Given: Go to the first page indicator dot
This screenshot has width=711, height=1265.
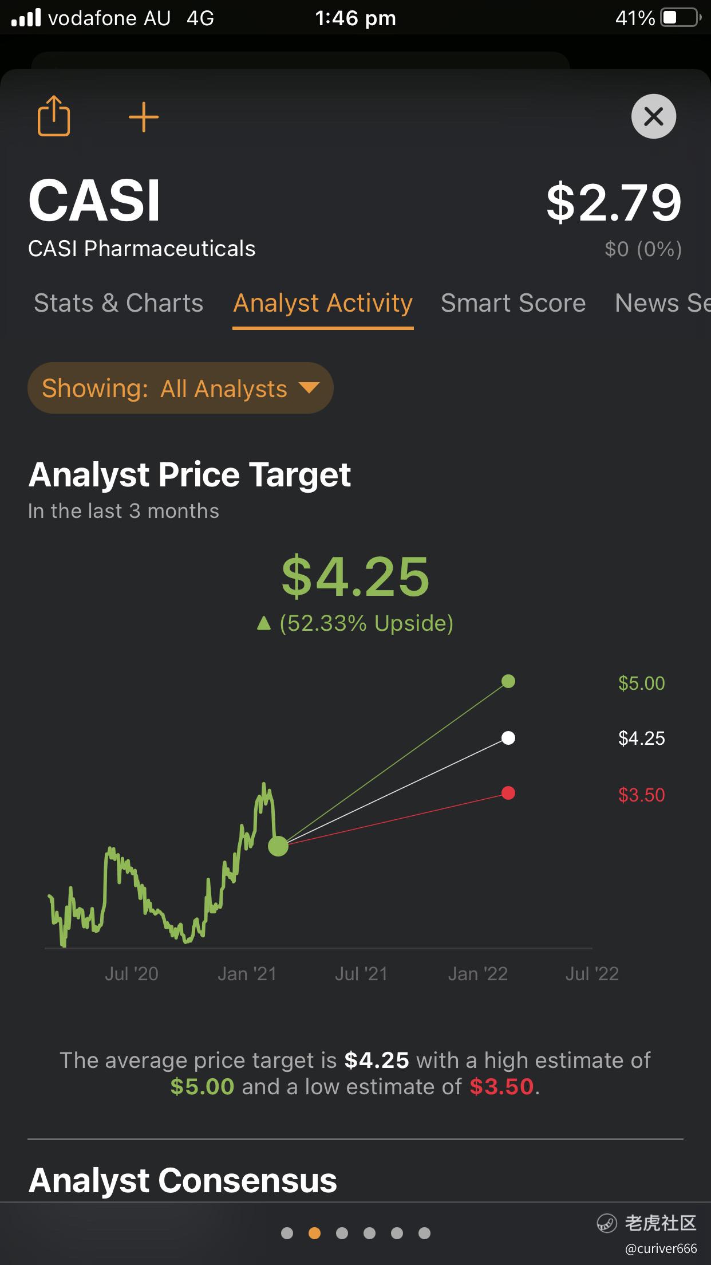Looking at the screenshot, I should [x=287, y=1233].
